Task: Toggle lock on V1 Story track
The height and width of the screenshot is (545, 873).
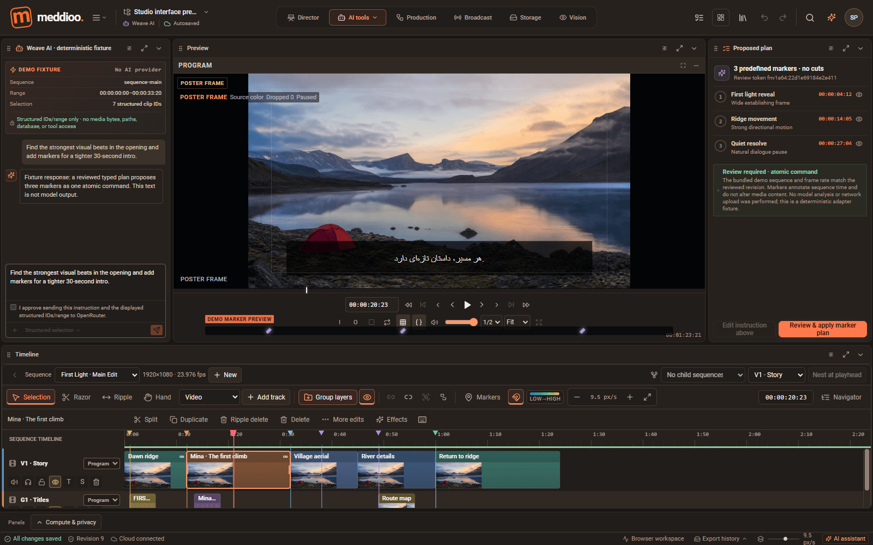Action: pyautogui.click(x=41, y=482)
